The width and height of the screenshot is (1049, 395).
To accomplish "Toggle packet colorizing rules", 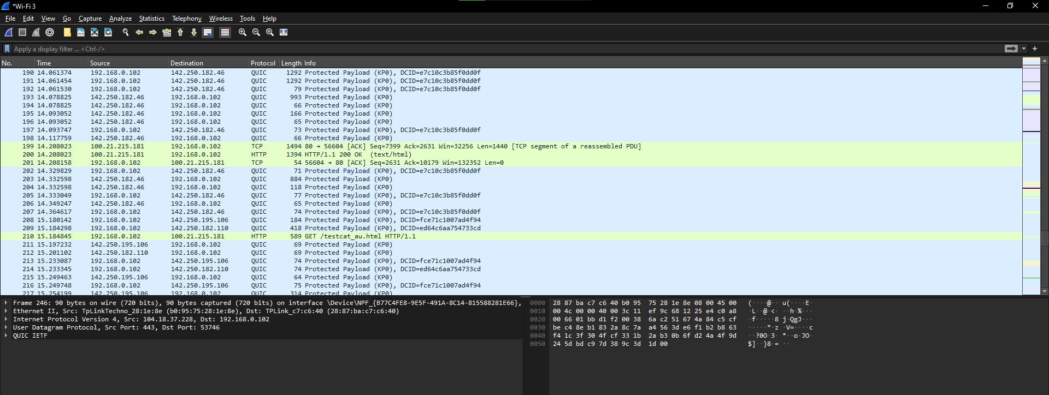I will (225, 33).
